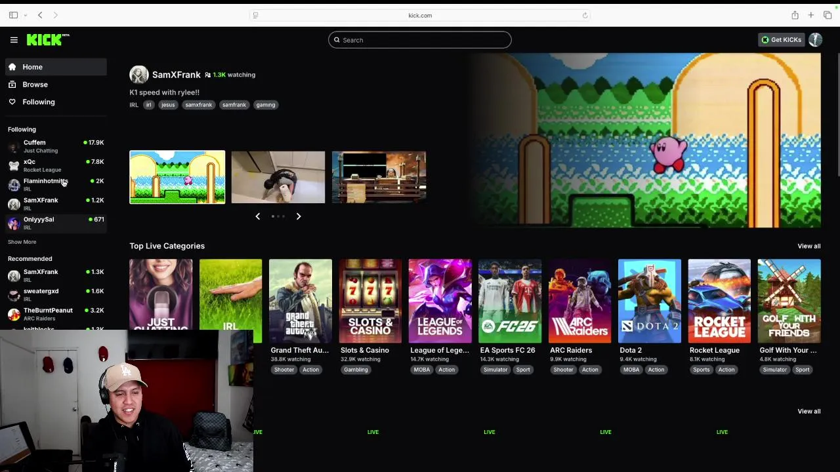Go to previous featured carousel slide
This screenshot has width=840, height=472.
257,216
